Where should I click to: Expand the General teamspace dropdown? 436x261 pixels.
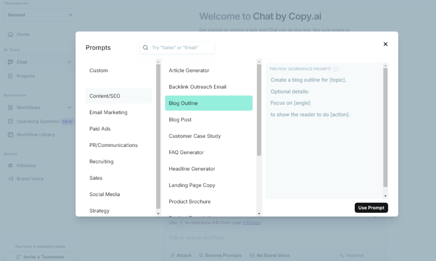pos(70,15)
